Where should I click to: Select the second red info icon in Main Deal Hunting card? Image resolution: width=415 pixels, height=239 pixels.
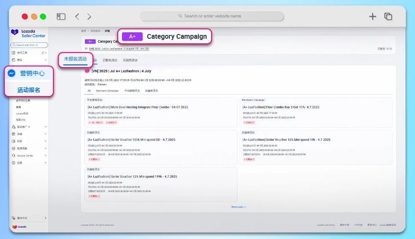pos(115,123)
